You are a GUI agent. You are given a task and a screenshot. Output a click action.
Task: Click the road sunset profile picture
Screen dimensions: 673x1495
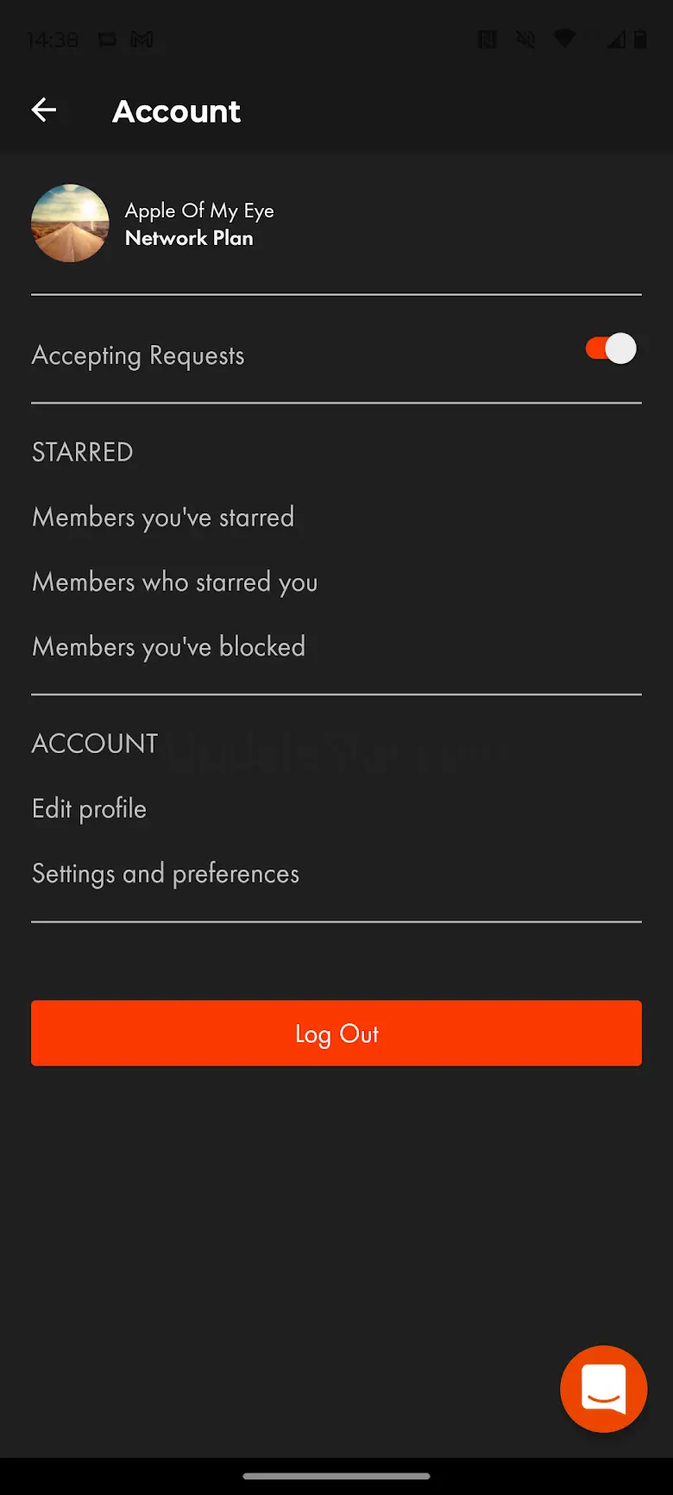[x=70, y=223]
